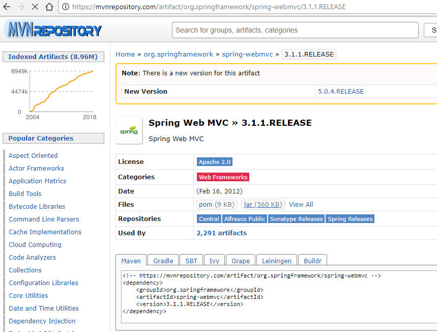Open the Application Metrics category
Viewport: 437px width, 332px height.
point(38,181)
